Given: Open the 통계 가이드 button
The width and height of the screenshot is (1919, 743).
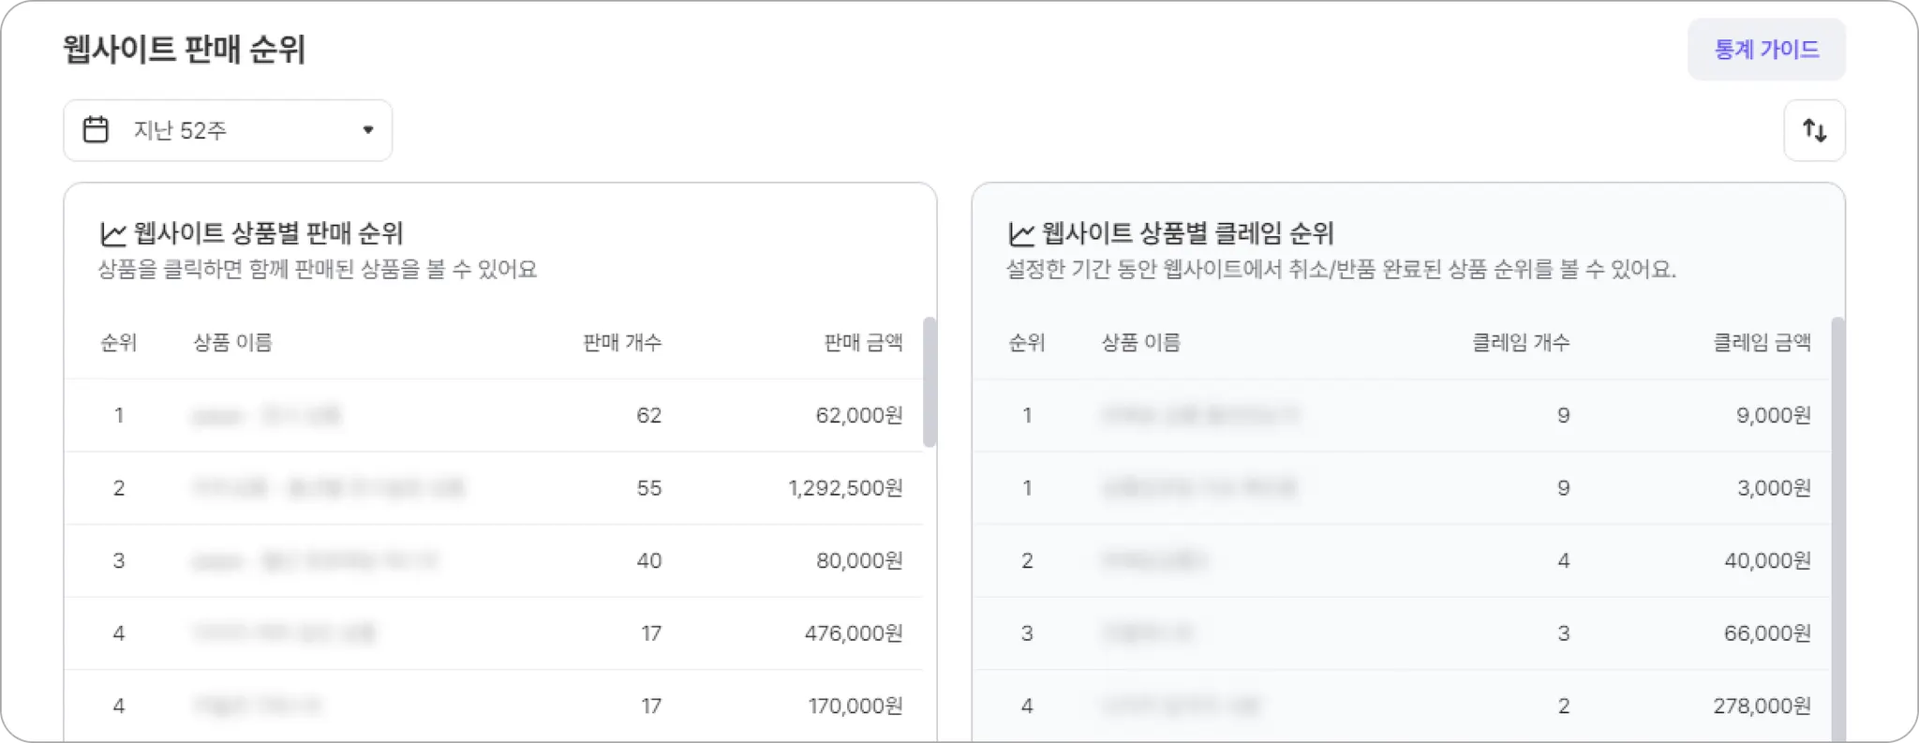Looking at the screenshot, I should click(x=1766, y=50).
